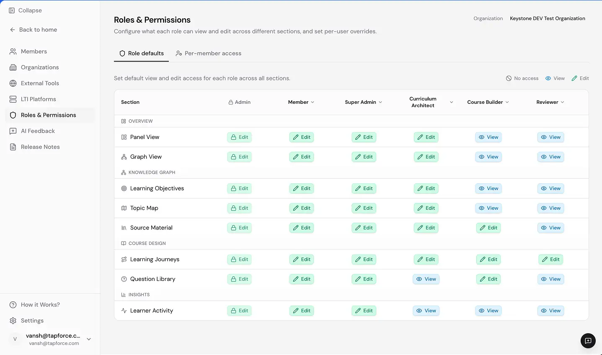Click the No access legend icon
602x355 pixels.
click(x=509, y=78)
